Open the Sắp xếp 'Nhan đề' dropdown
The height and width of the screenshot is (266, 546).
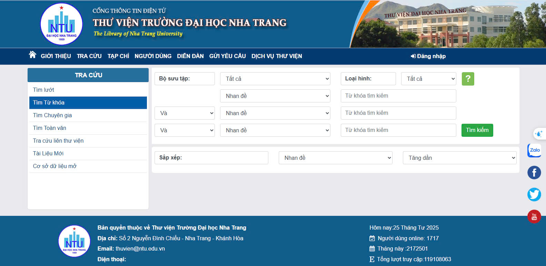[335, 158]
